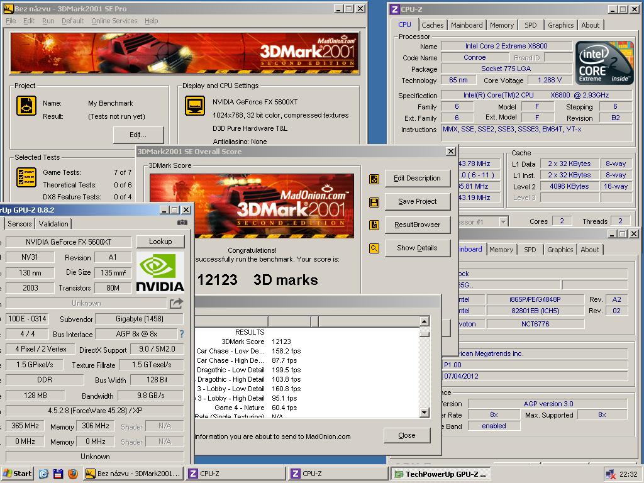644x483 pixels.
Task: Click the Lookup button in GPU-Z
Action: [x=160, y=241]
